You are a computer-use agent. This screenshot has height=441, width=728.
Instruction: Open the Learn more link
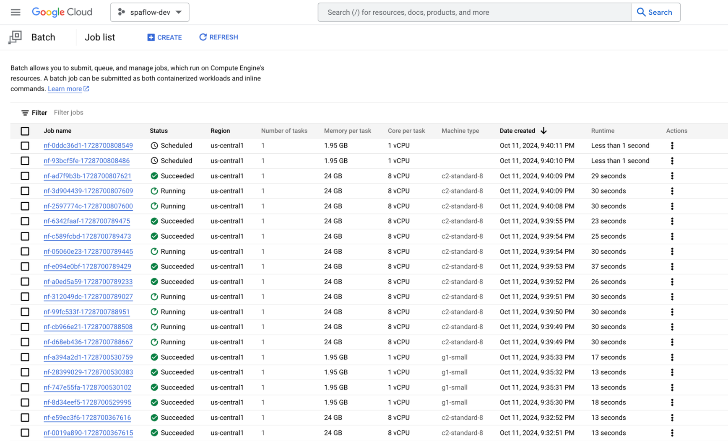coord(68,89)
